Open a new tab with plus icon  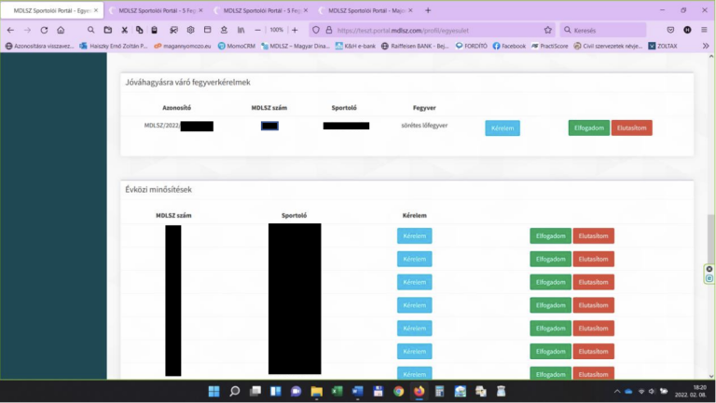tap(428, 10)
